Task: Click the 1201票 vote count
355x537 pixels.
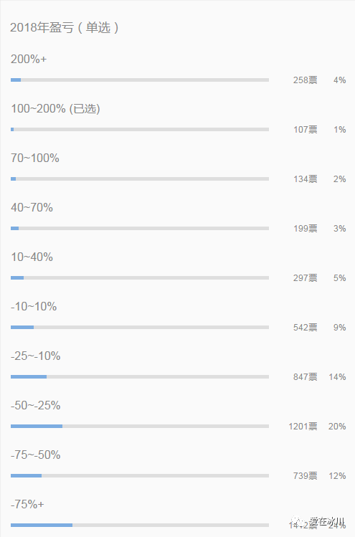Action: 303,427
